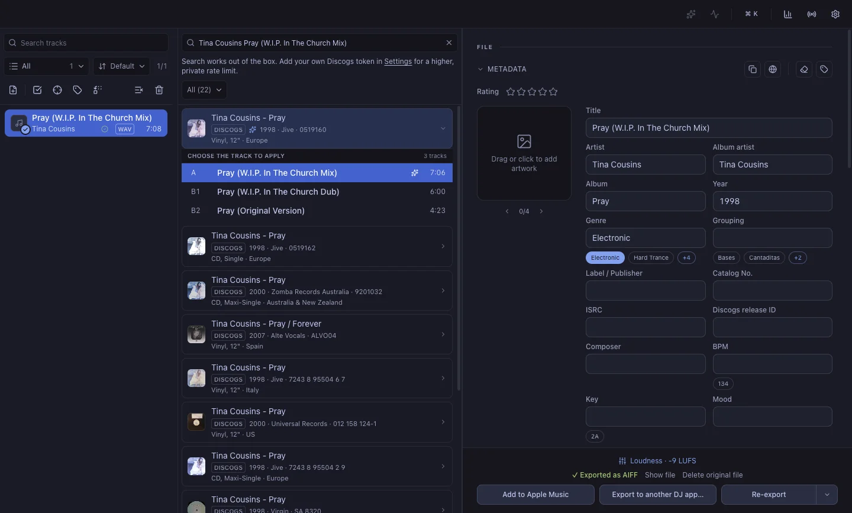Click the Re-export button
The height and width of the screenshot is (513, 852).
(769, 495)
